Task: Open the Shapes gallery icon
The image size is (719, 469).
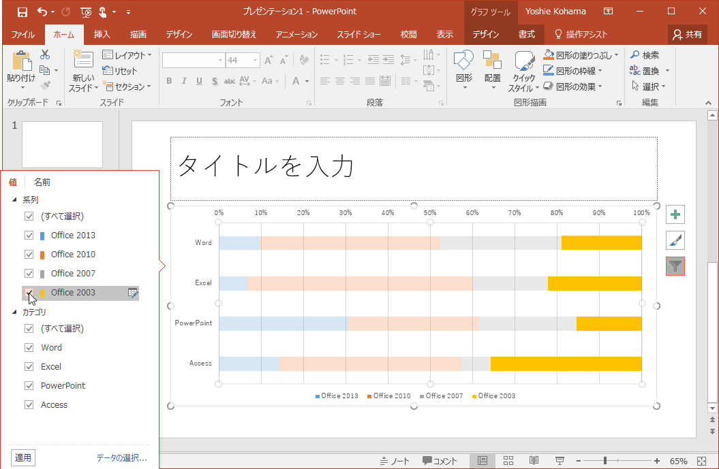Action: tap(463, 61)
